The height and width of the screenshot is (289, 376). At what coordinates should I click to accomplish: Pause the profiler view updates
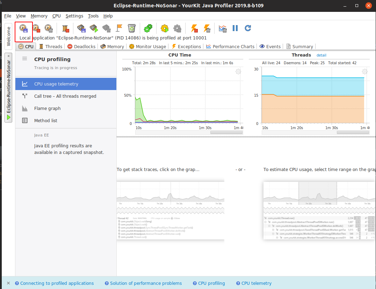point(235,28)
